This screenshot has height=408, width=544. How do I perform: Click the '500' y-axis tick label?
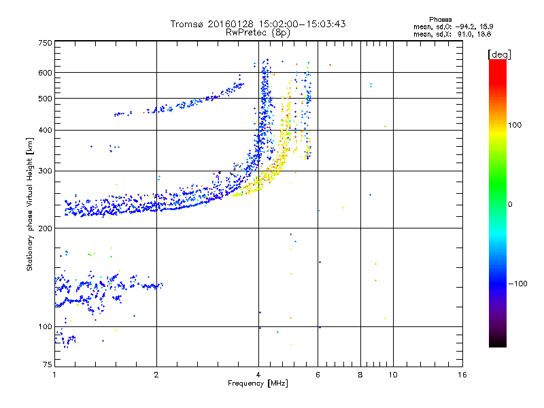tap(45, 99)
